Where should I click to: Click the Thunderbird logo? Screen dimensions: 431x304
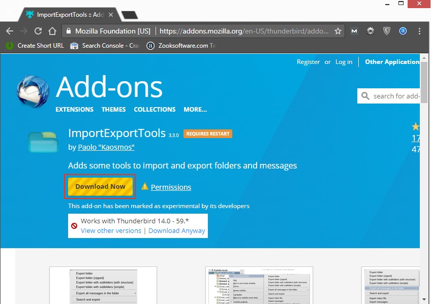33,91
